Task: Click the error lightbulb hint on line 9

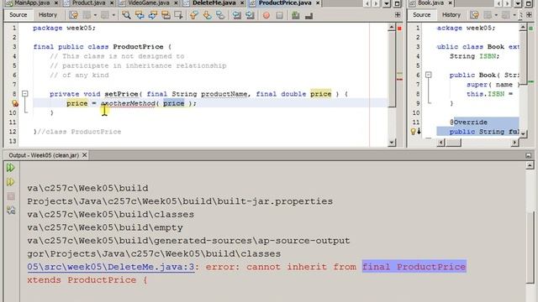Action: [x=15, y=103]
